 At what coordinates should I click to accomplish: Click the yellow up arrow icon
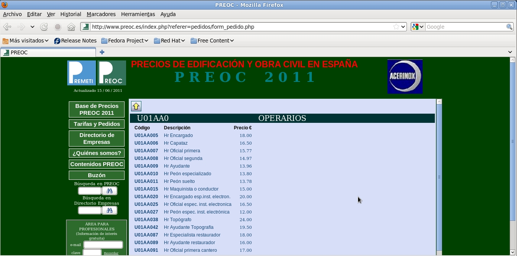pos(136,106)
